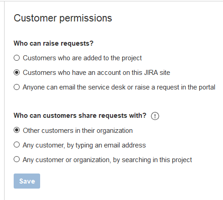This screenshot has width=223, height=200.
Task: Select radio for customers added to the project
Action: 16,58
